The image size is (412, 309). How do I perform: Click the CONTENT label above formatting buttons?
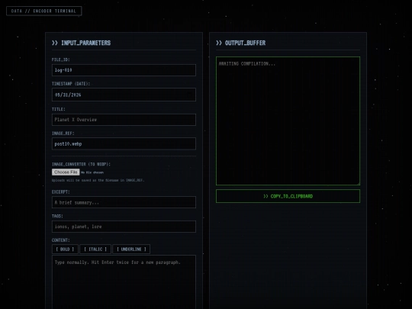pyautogui.click(x=61, y=240)
